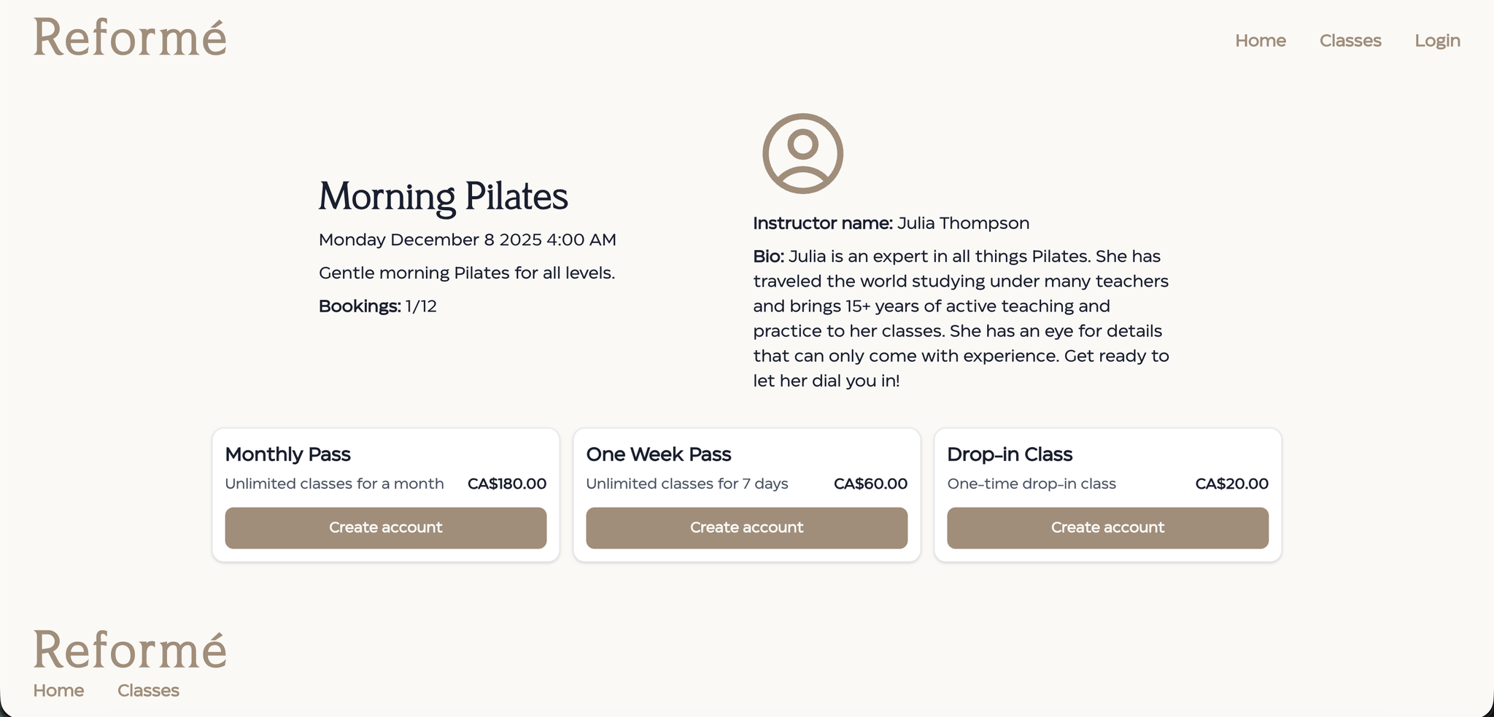Click the Reformé logo in the footer
1494x717 pixels.
130,650
